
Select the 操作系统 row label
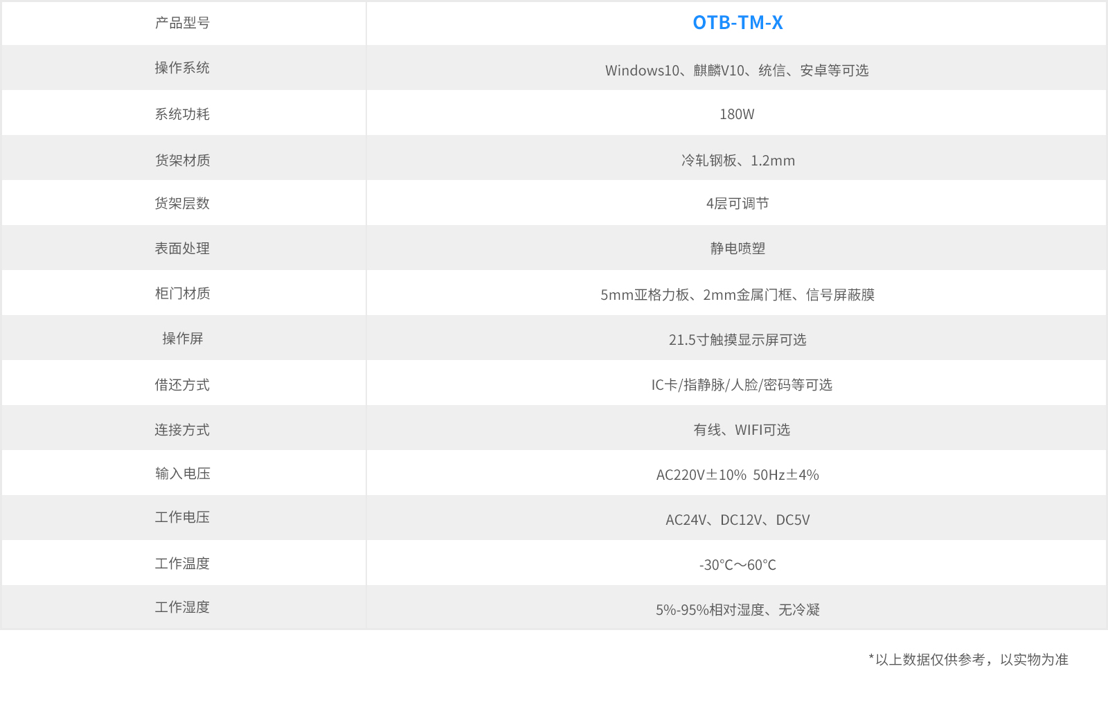[x=182, y=68]
